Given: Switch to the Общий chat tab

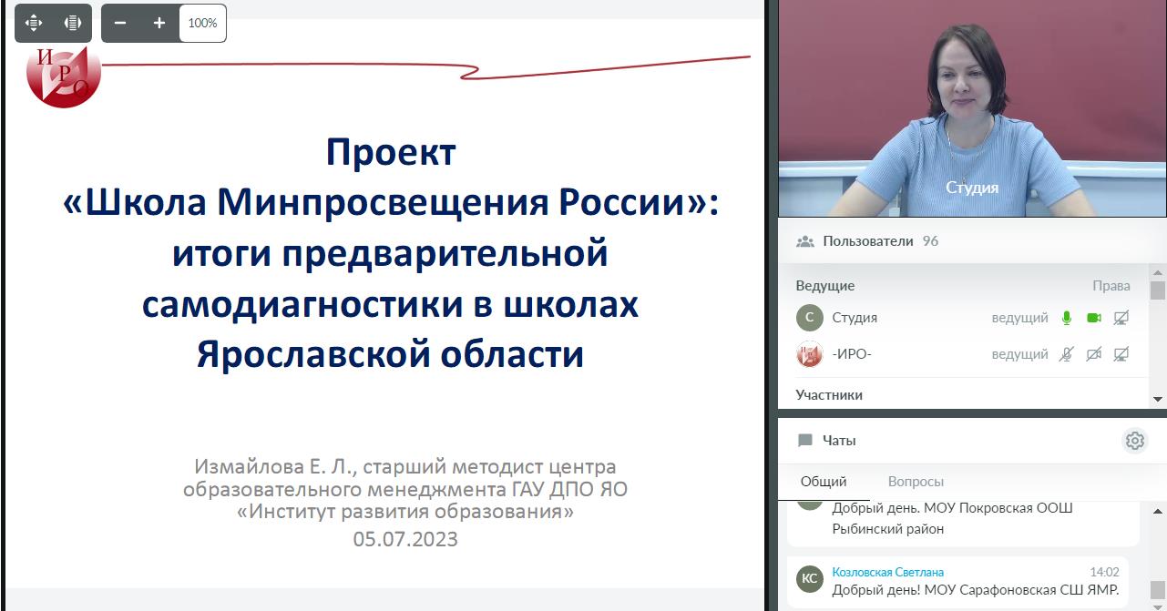Looking at the screenshot, I should point(824,482).
